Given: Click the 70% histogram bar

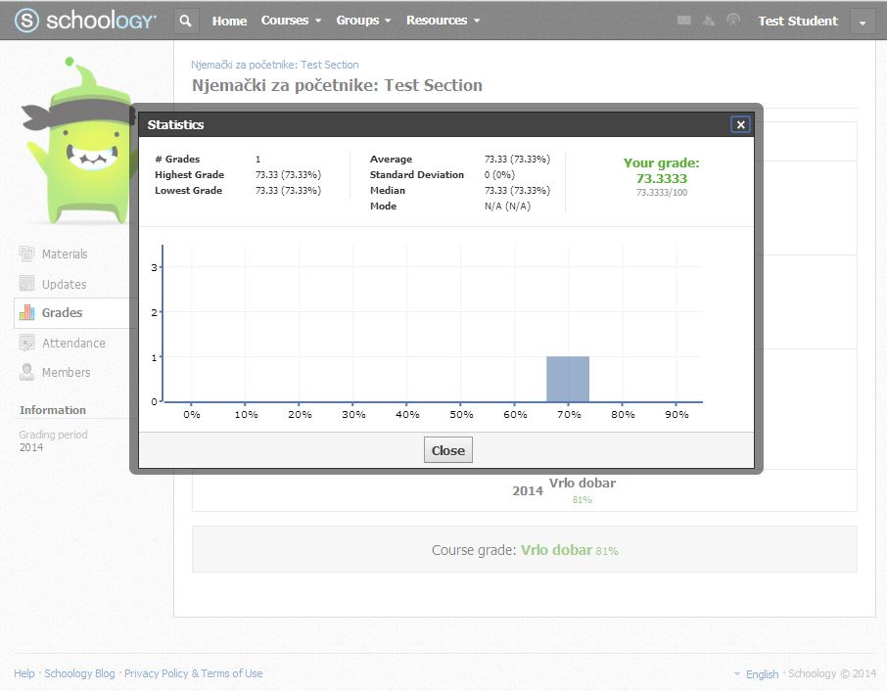Looking at the screenshot, I should click(568, 380).
